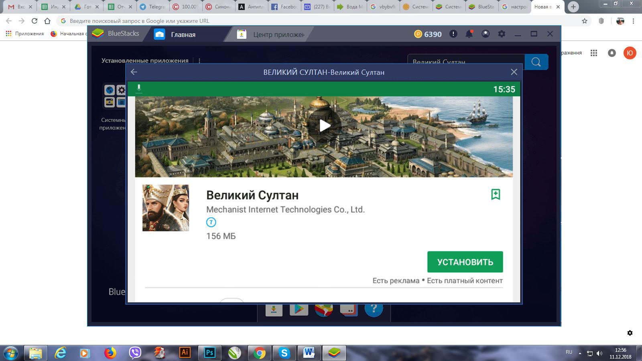Open BlueStacks notifications bell

click(x=469, y=34)
